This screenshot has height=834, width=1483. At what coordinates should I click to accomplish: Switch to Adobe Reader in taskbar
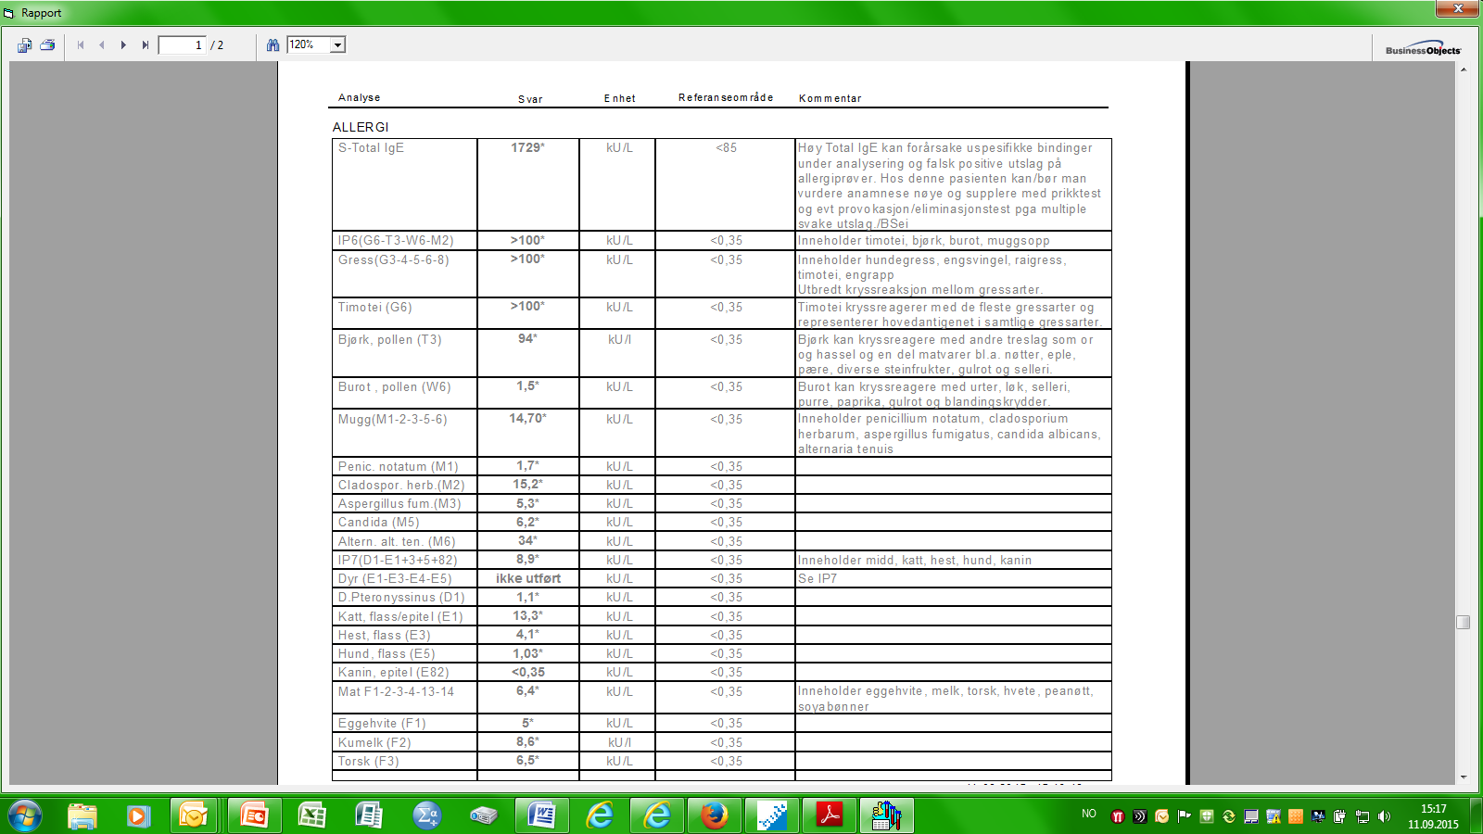click(830, 815)
